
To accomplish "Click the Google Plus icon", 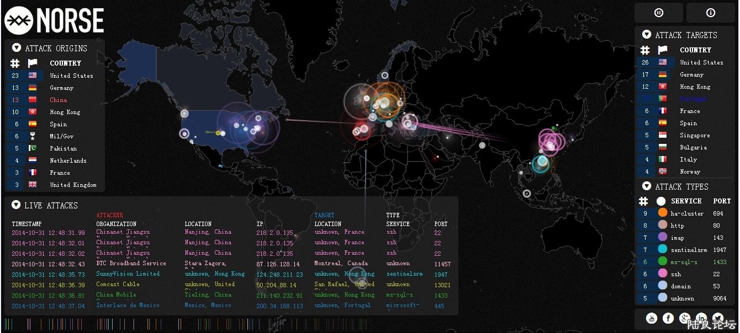I will click(685, 318).
